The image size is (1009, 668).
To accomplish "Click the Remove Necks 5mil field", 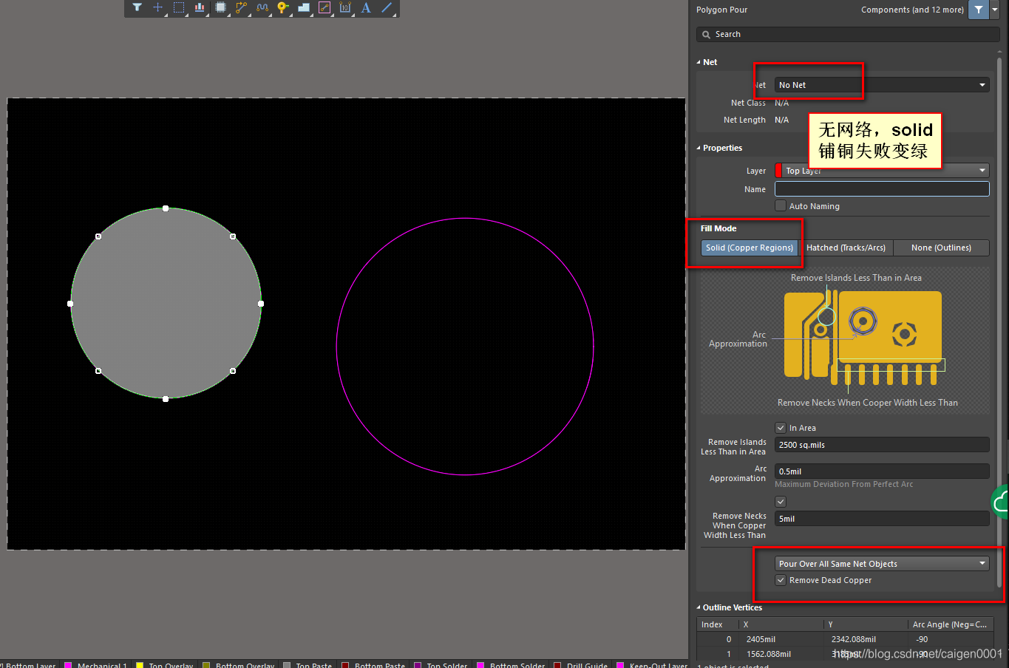I will (882, 519).
